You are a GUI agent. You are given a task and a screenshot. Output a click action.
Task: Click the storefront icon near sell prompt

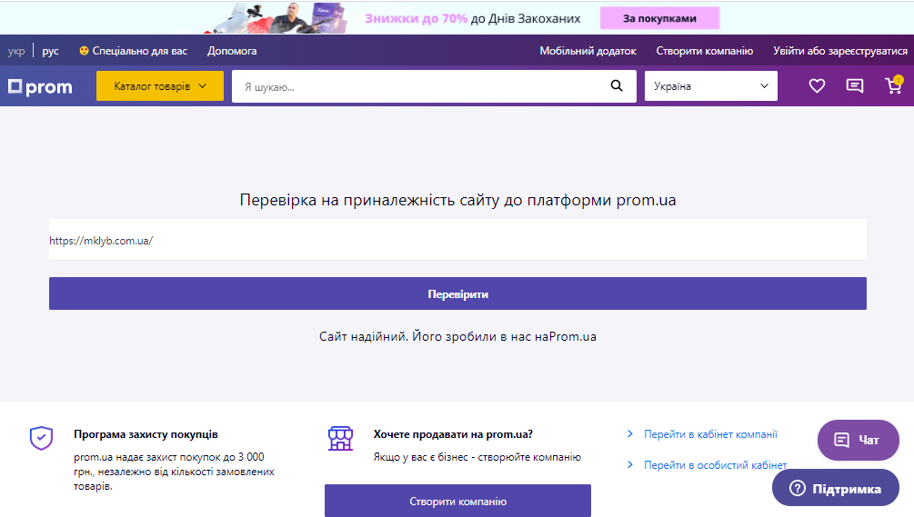[x=340, y=438]
